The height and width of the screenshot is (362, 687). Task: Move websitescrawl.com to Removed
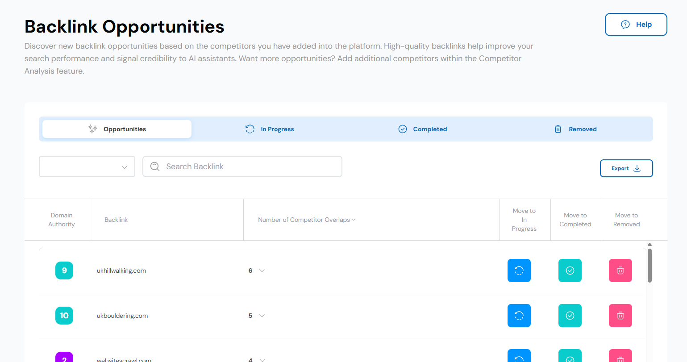(620, 356)
